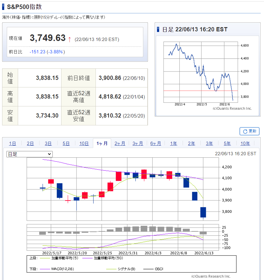Screen dimensions: 264x280
Task: Switch to the 1日 chart tab
Action: coord(12,143)
